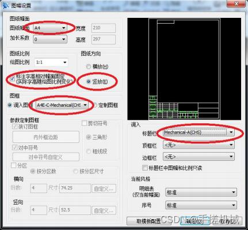Toggle 标注字高相对幅面固定 checkbox
The image size is (248, 230).
point(13,78)
